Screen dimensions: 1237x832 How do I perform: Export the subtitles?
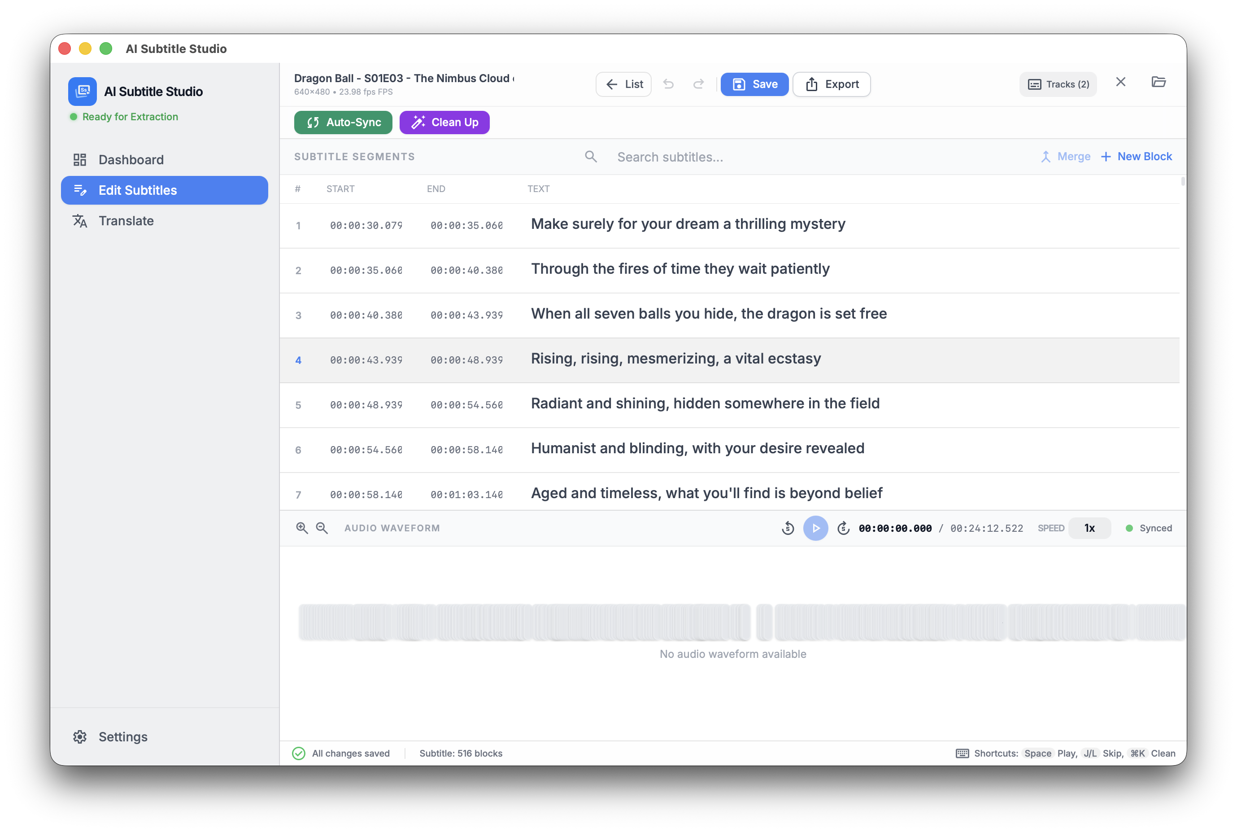tap(832, 84)
